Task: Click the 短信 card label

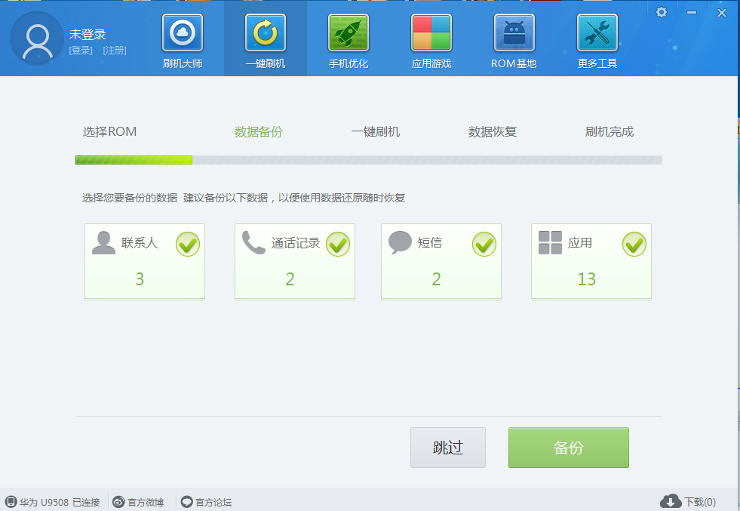Action: [x=429, y=243]
